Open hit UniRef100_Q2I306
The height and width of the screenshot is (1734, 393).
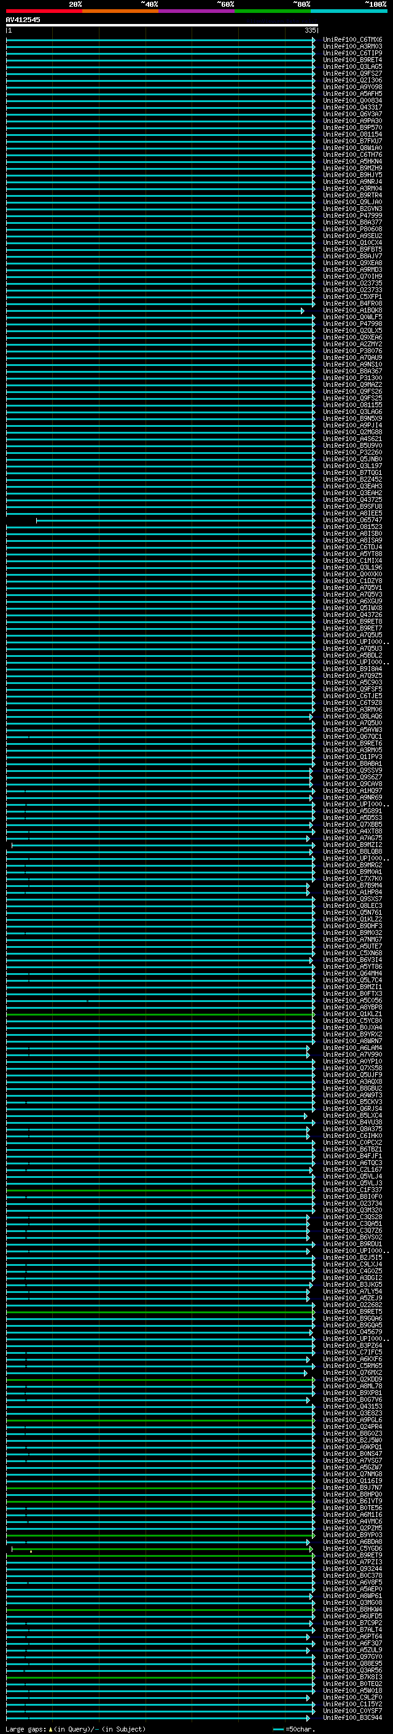pos(352,80)
